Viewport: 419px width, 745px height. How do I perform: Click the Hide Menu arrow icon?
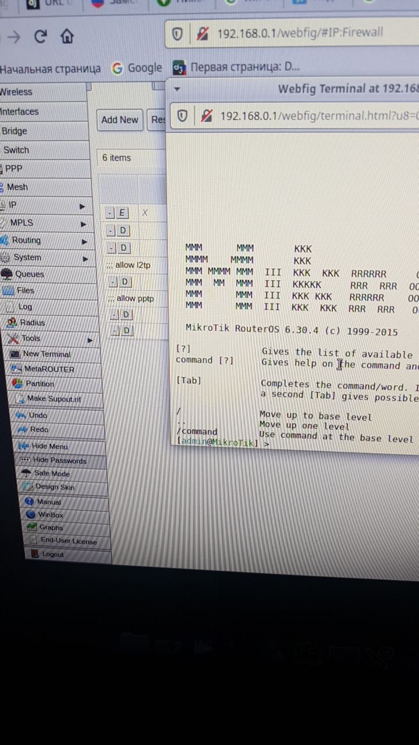coord(25,446)
